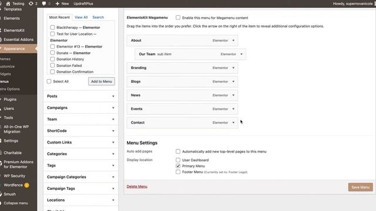Open Elements in the sidebar

coord(12,18)
